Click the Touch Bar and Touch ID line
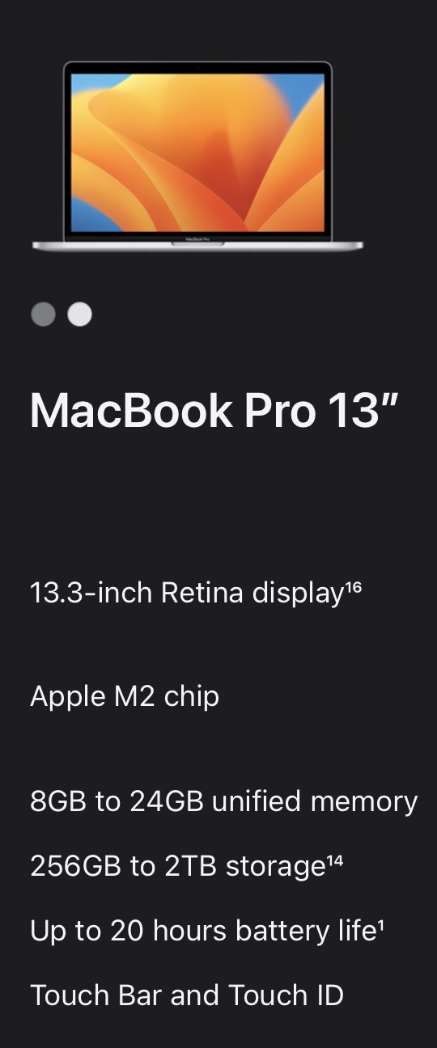The height and width of the screenshot is (1048, 437). [x=187, y=995]
